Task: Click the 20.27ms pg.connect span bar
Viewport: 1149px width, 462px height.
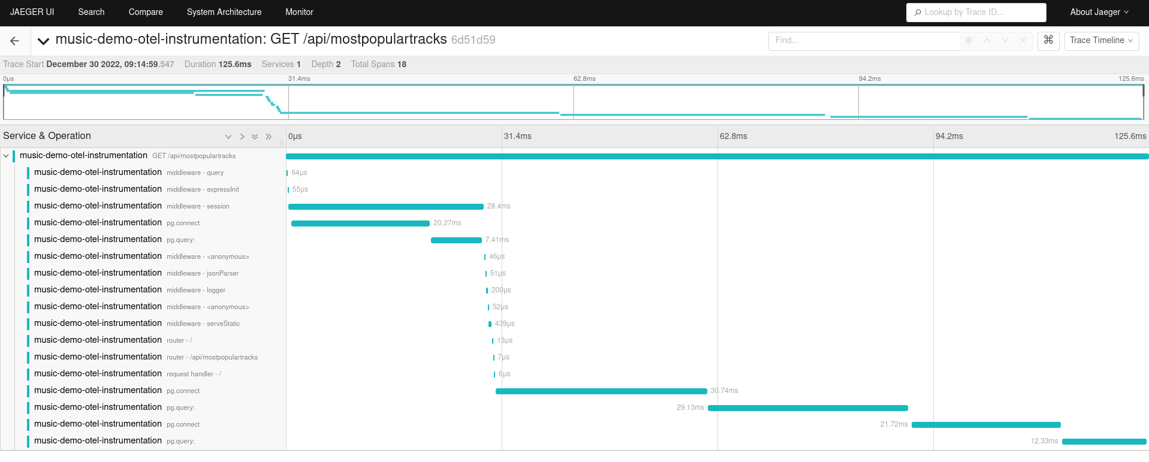Action: [360, 224]
